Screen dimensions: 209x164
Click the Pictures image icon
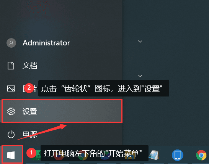11,88
